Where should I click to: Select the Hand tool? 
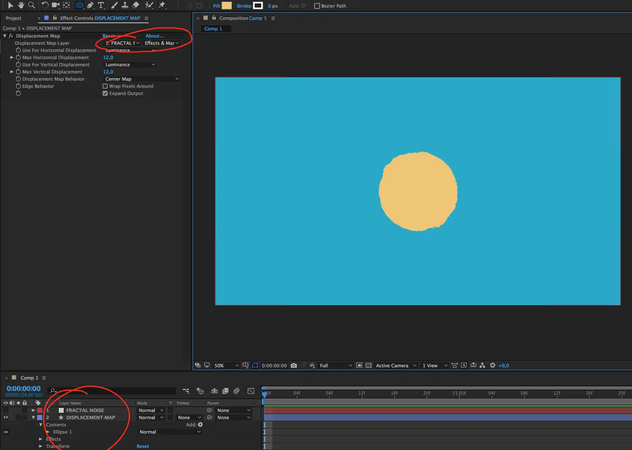coord(21,5)
